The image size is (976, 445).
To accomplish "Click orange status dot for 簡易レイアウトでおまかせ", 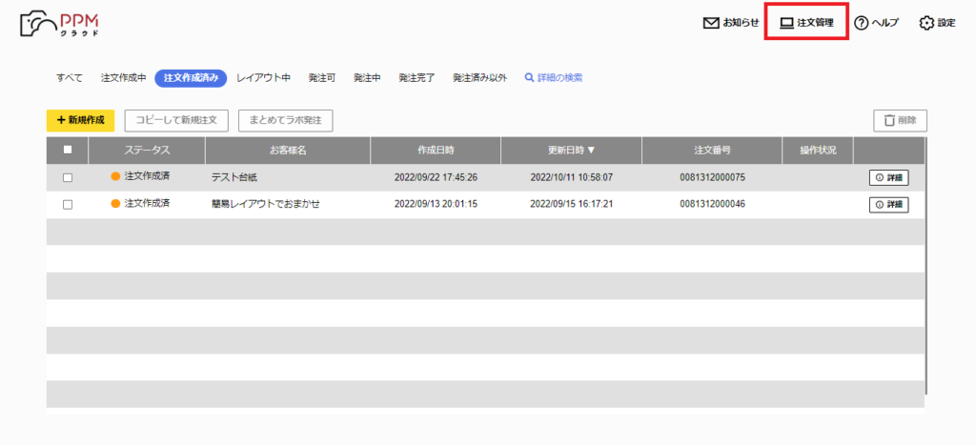I will tap(115, 204).
